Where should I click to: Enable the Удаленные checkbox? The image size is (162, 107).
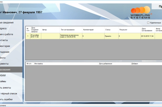[x=148, y=23]
